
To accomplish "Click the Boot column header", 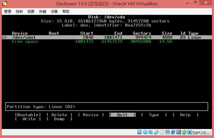I will (54, 33).
